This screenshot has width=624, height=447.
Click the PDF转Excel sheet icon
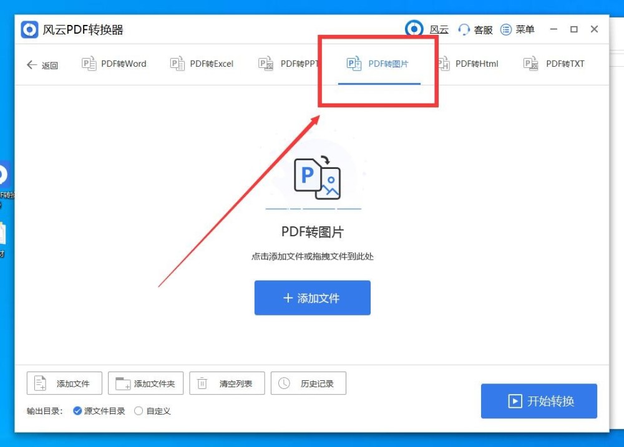pyautogui.click(x=177, y=64)
